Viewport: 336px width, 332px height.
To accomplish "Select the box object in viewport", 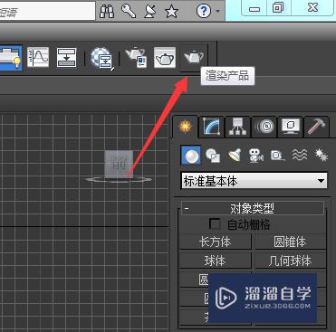I will pos(119,164).
